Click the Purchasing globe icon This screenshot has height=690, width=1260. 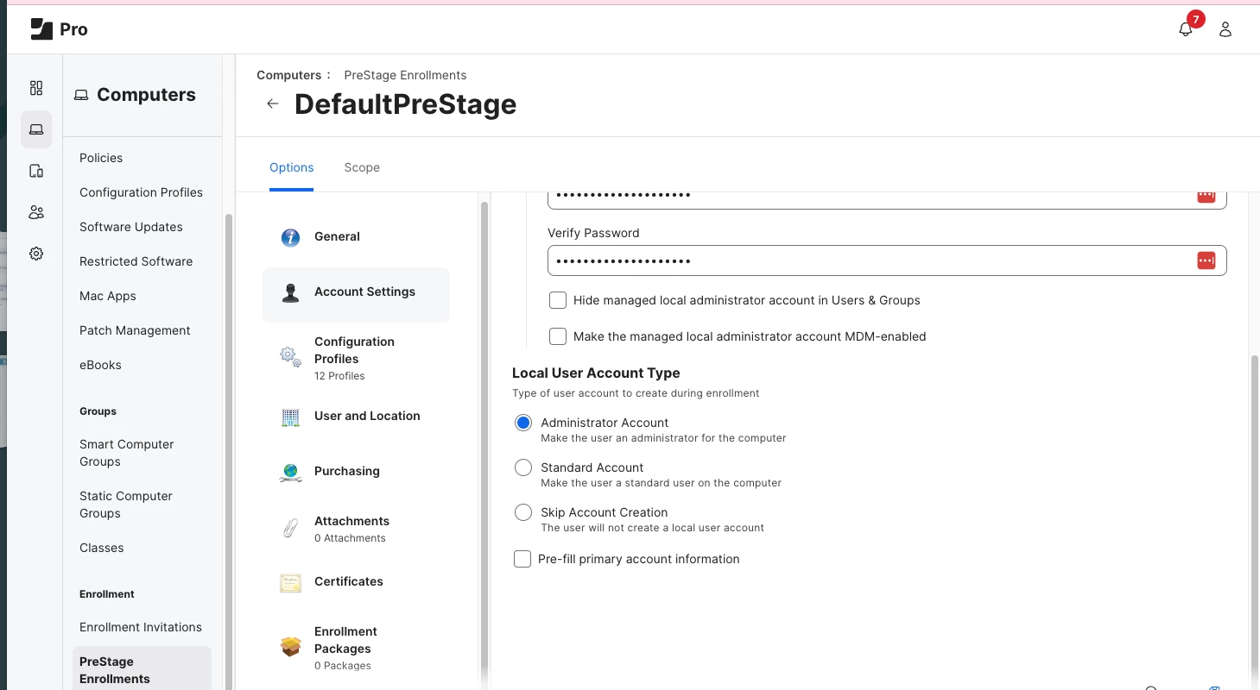291,472
